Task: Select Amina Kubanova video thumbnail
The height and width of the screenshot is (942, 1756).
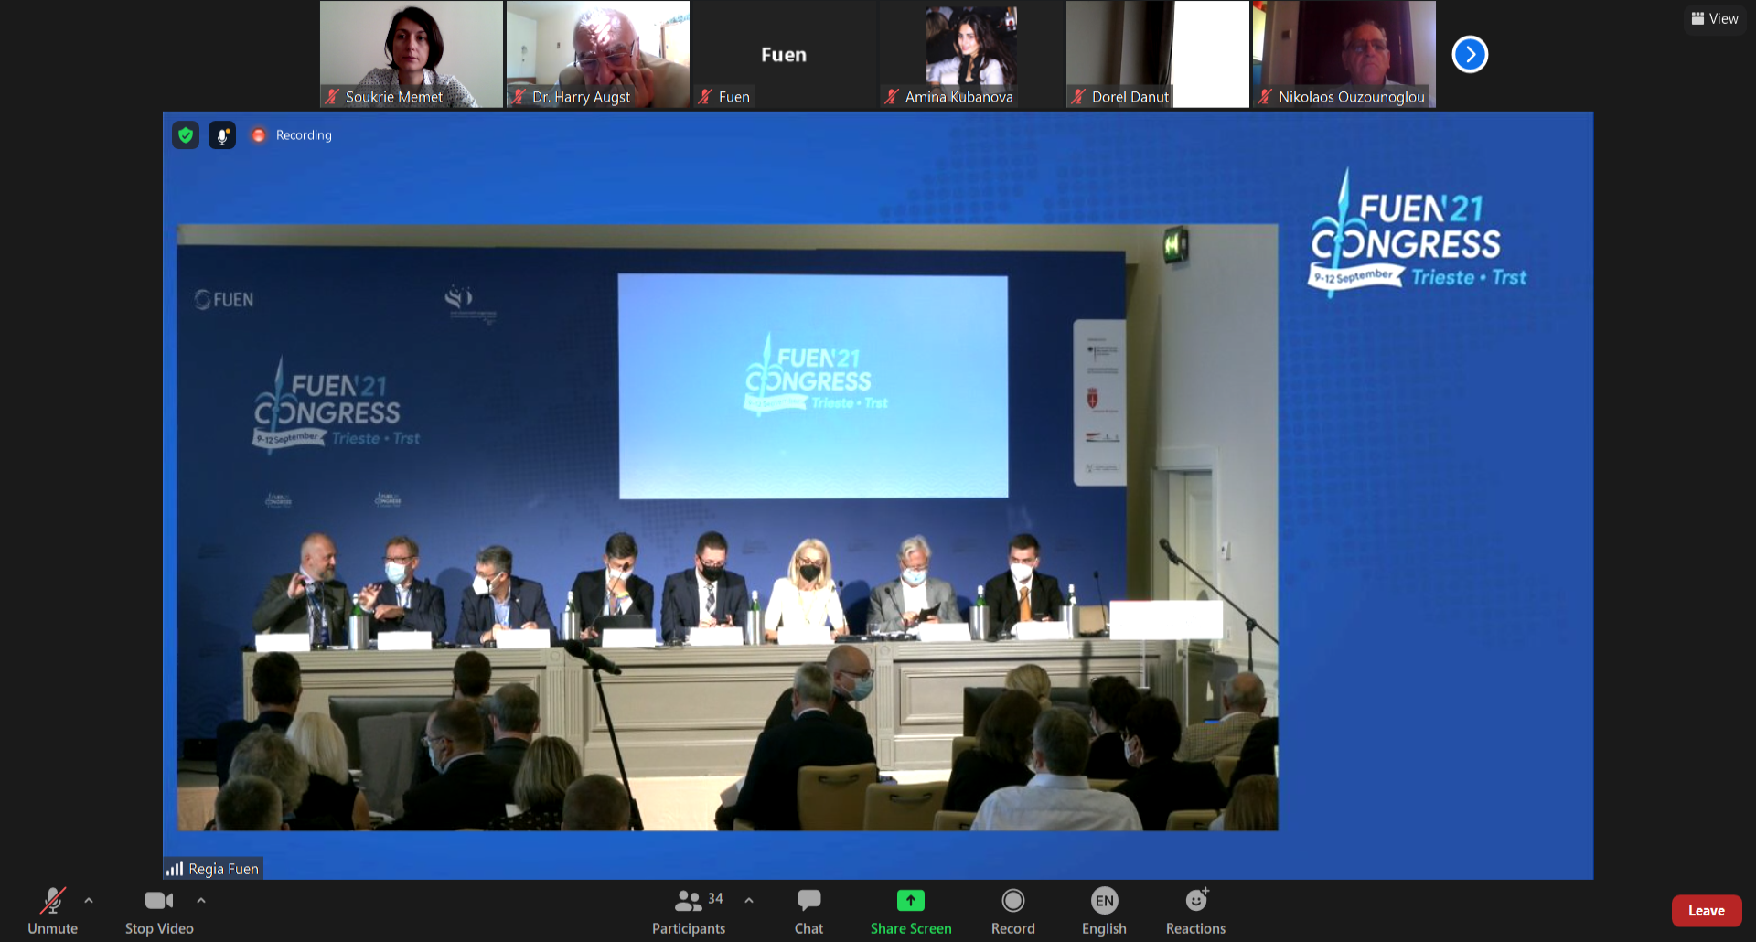Action: tap(971, 54)
